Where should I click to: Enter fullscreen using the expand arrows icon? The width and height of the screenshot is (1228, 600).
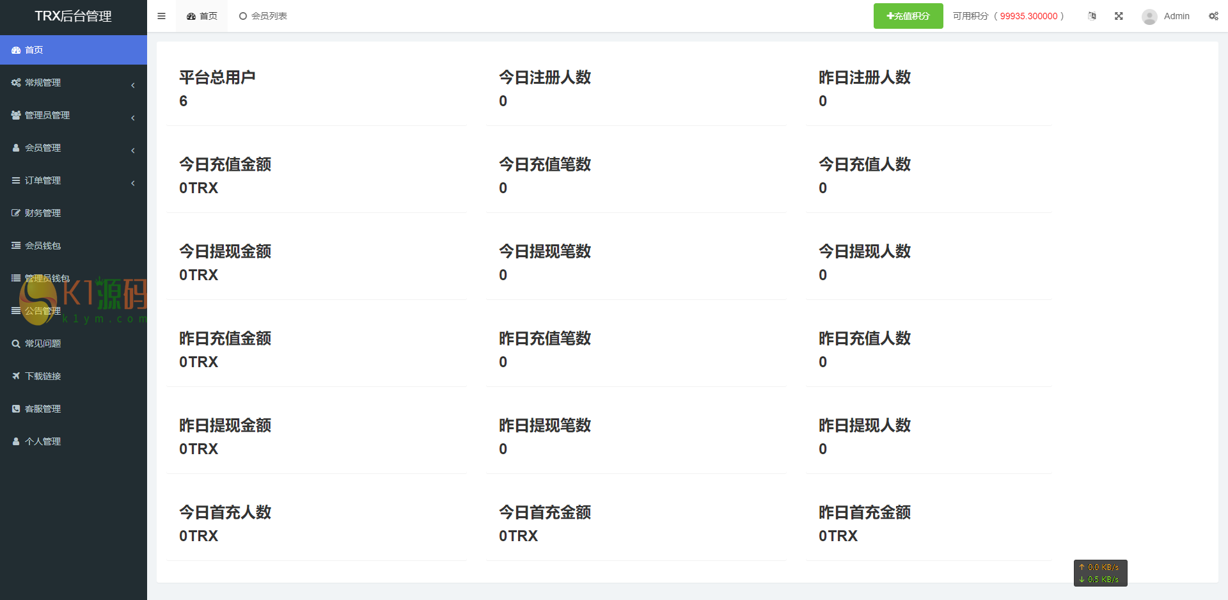tap(1119, 16)
